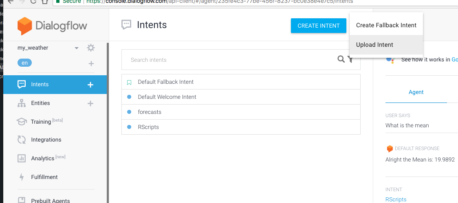Click the blue dot beside RScripts
This screenshot has width=458, height=203.
click(129, 127)
